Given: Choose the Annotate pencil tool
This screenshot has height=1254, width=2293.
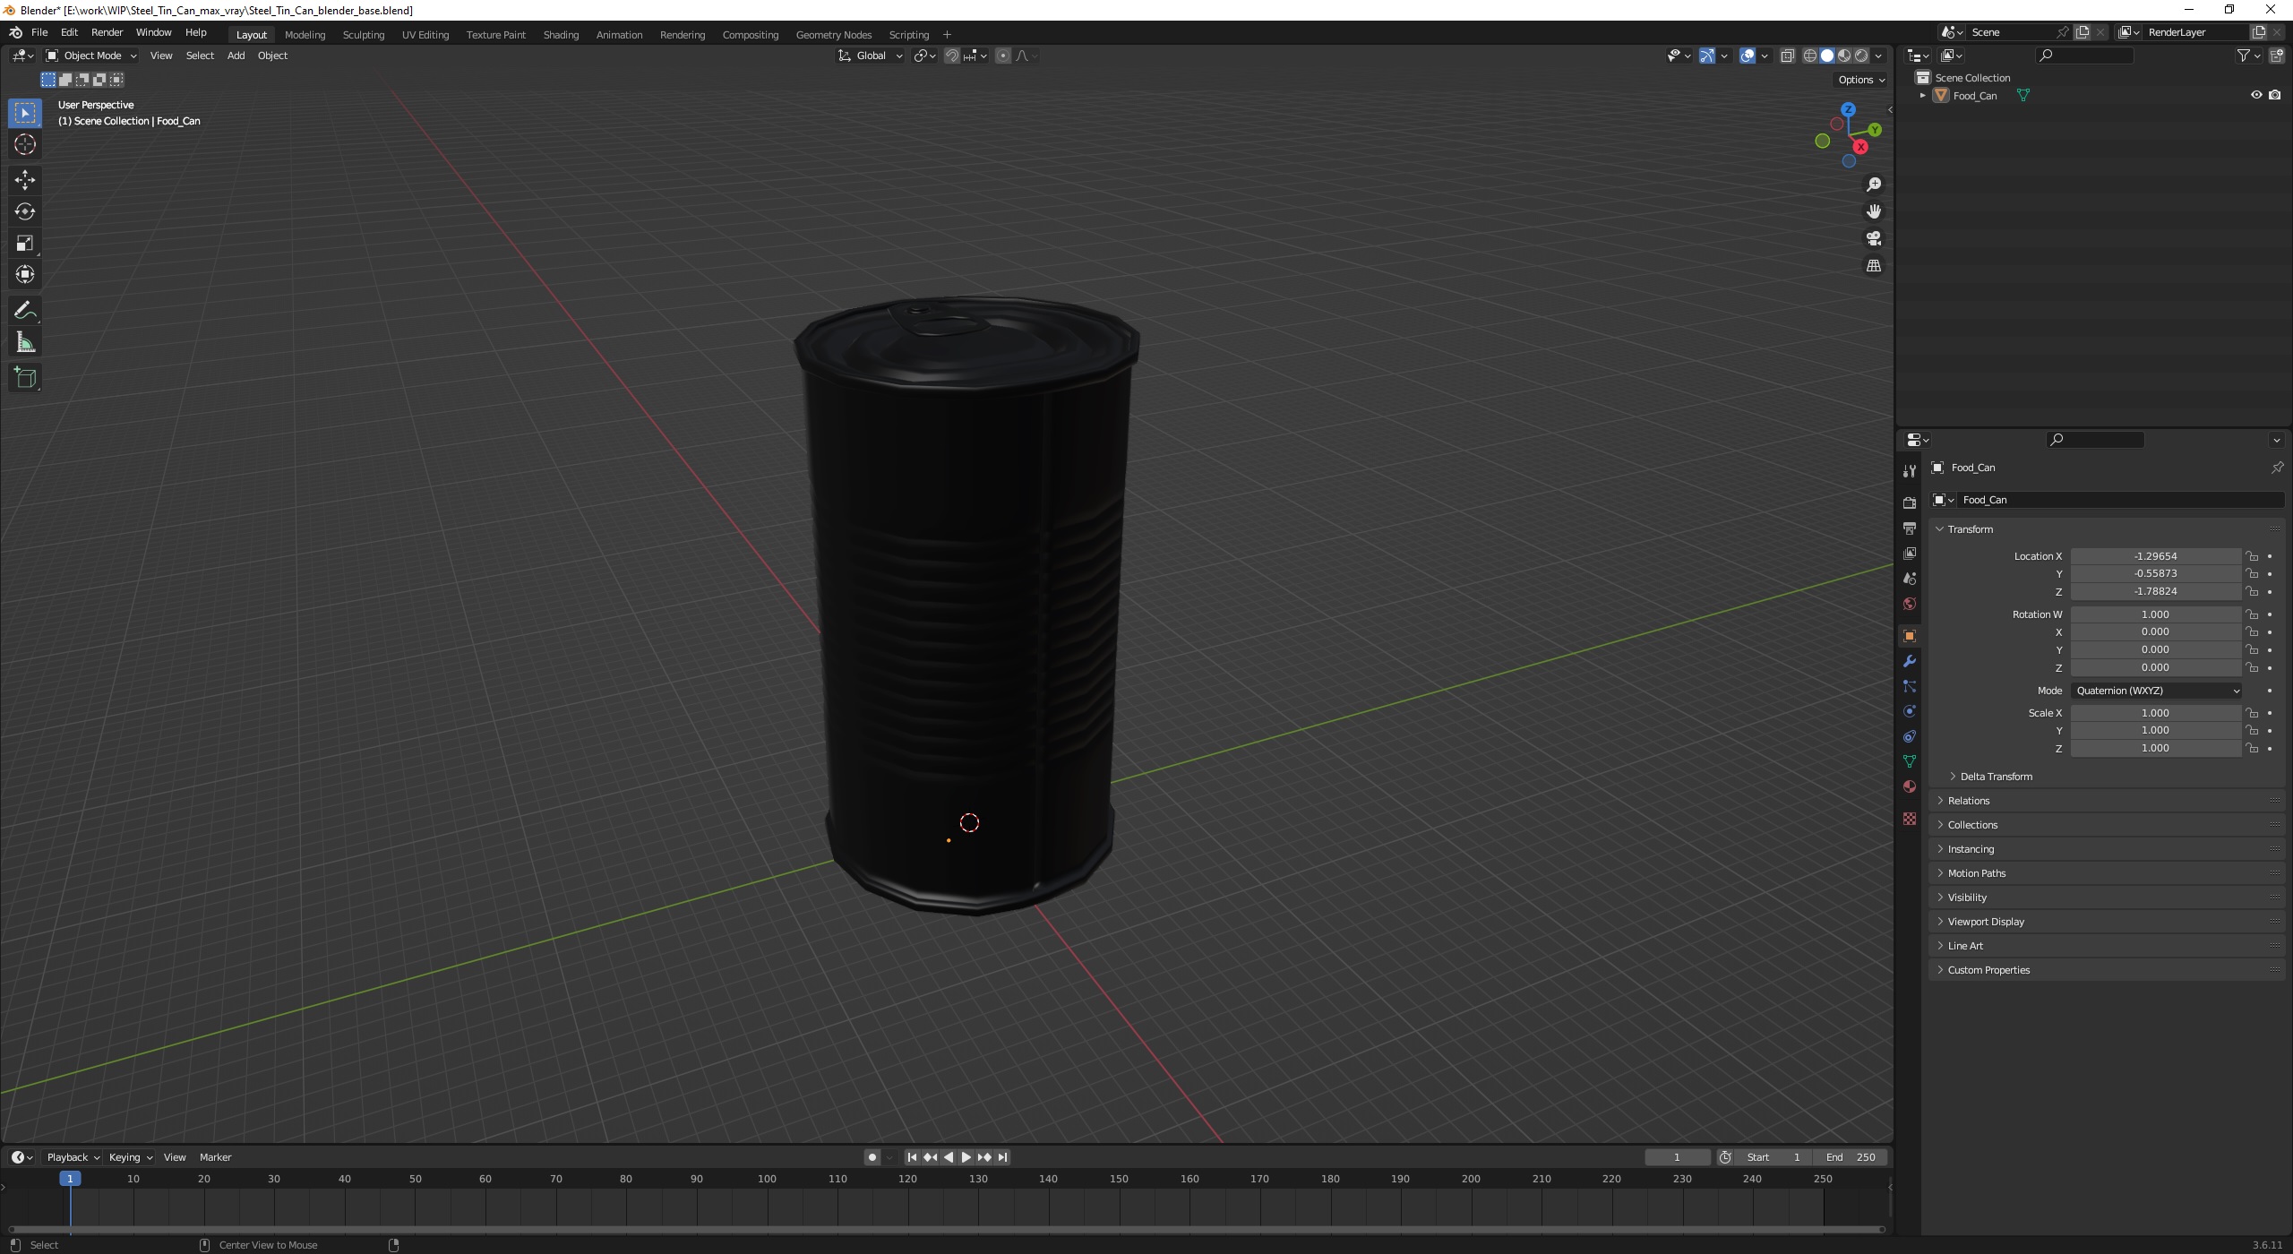Looking at the screenshot, I should pos(25,311).
